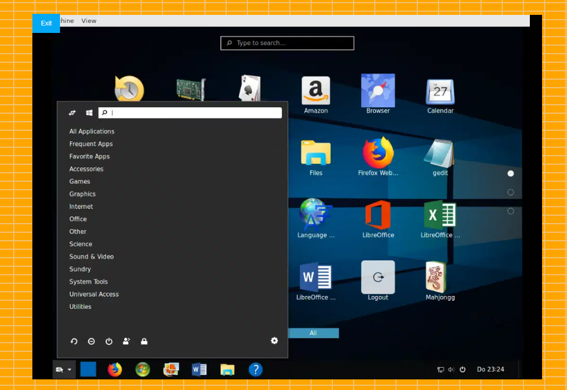Open the Favorite Apps category
Screen dimensions: 567x390
click(x=90, y=156)
